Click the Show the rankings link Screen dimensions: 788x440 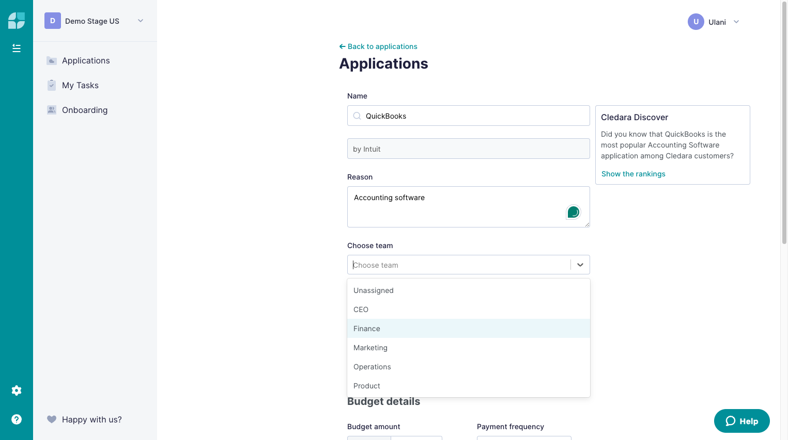634,174
